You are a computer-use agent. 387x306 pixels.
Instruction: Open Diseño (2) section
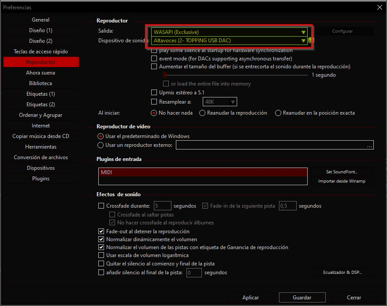coord(41,41)
